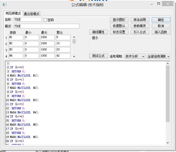Screen dimensions: 176x152
Task: Switch to the 通达信模式 tab
Action: click(32, 14)
